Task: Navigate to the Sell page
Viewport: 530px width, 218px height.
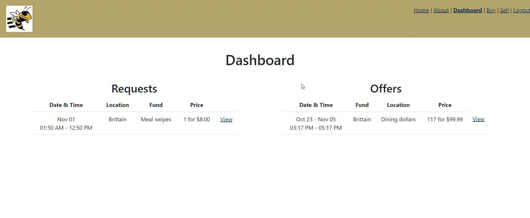Action: (x=504, y=10)
